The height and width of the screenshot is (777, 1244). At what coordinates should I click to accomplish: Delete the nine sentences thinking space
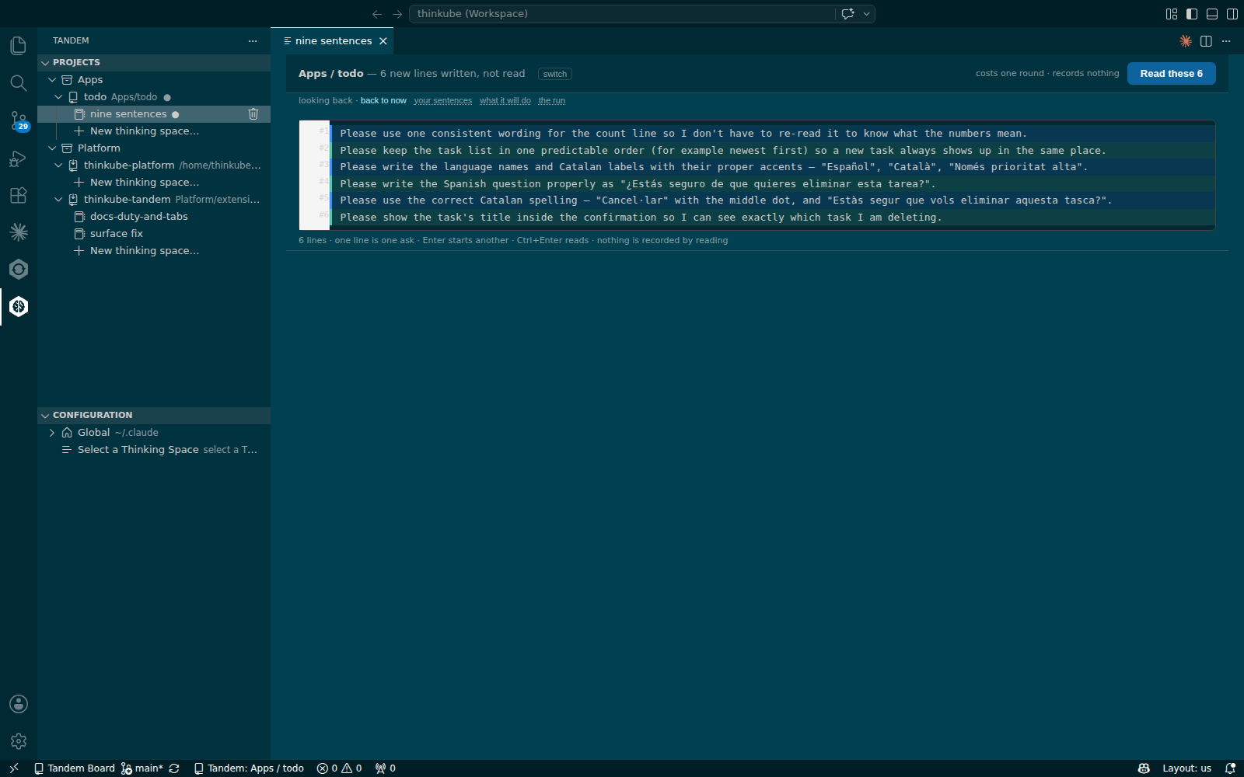coord(253,114)
